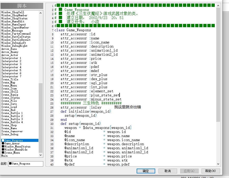Click code editor scroll down arrow

[218, 164]
